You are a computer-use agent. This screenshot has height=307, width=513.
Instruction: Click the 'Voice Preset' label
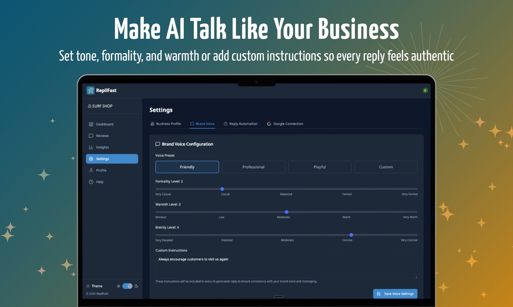165,155
